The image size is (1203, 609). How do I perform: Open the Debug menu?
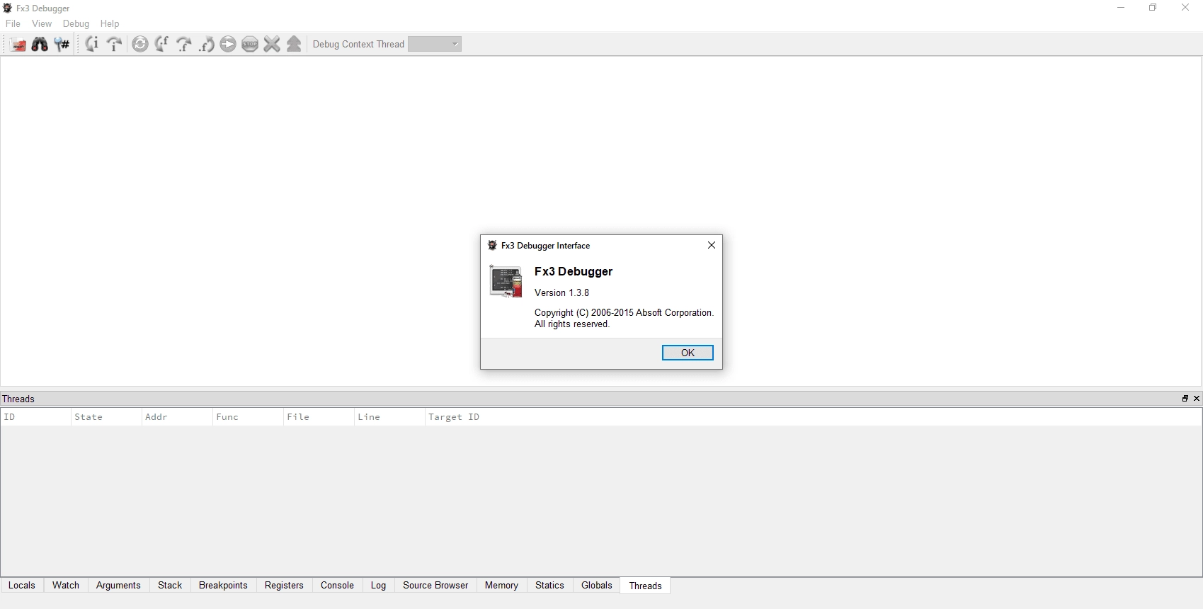pyautogui.click(x=76, y=23)
